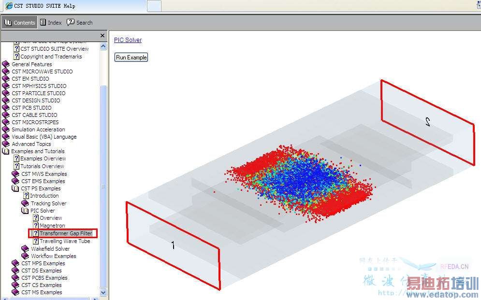Click the CST PARTICLE STUDIO book icon
Viewport: 481px width, 300px height.
coord(6,93)
